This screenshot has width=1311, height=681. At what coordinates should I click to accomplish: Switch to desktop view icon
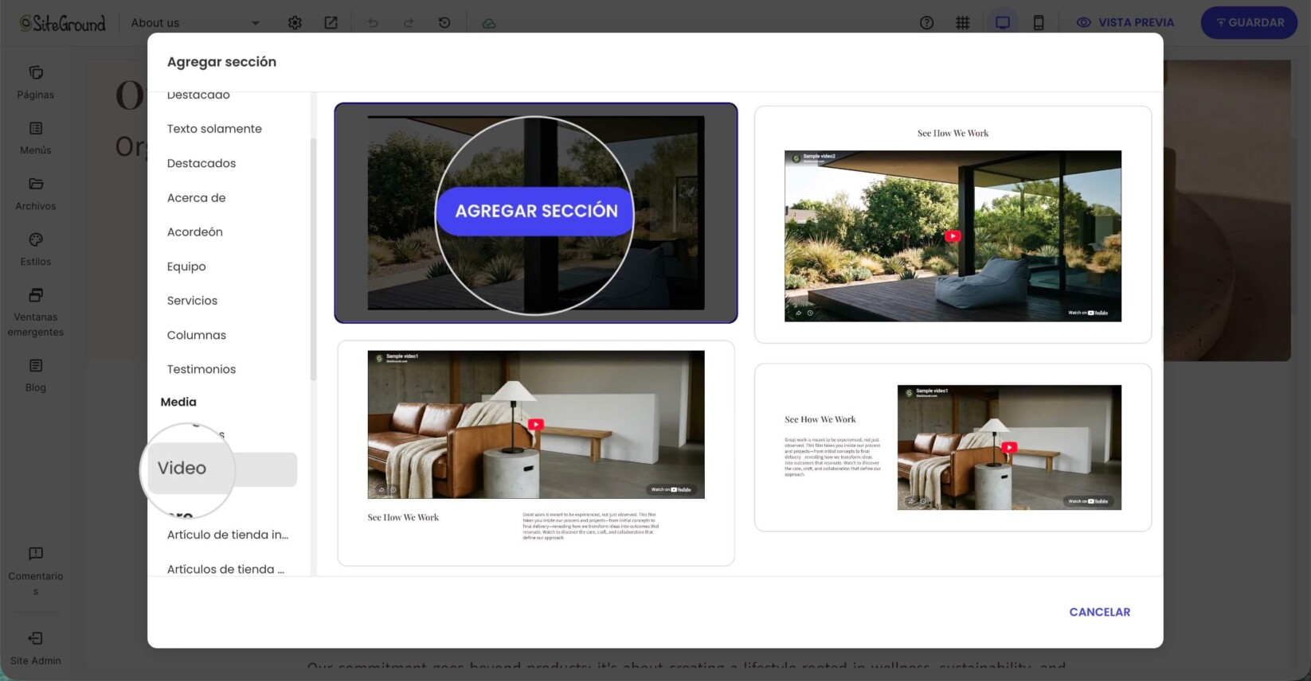tap(1003, 23)
